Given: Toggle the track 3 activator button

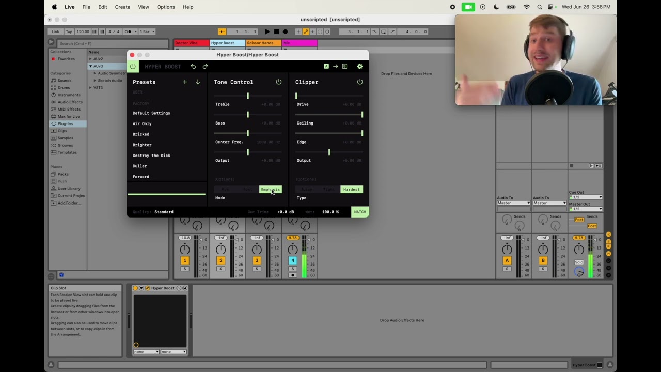Looking at the screenshot, I should [x=257, y=260].
